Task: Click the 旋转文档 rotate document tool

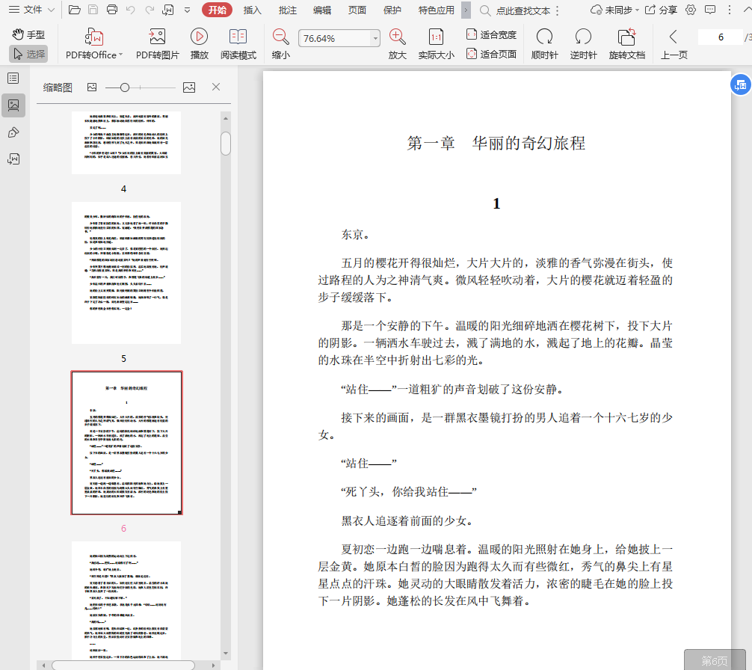Action: click(627, 43)
